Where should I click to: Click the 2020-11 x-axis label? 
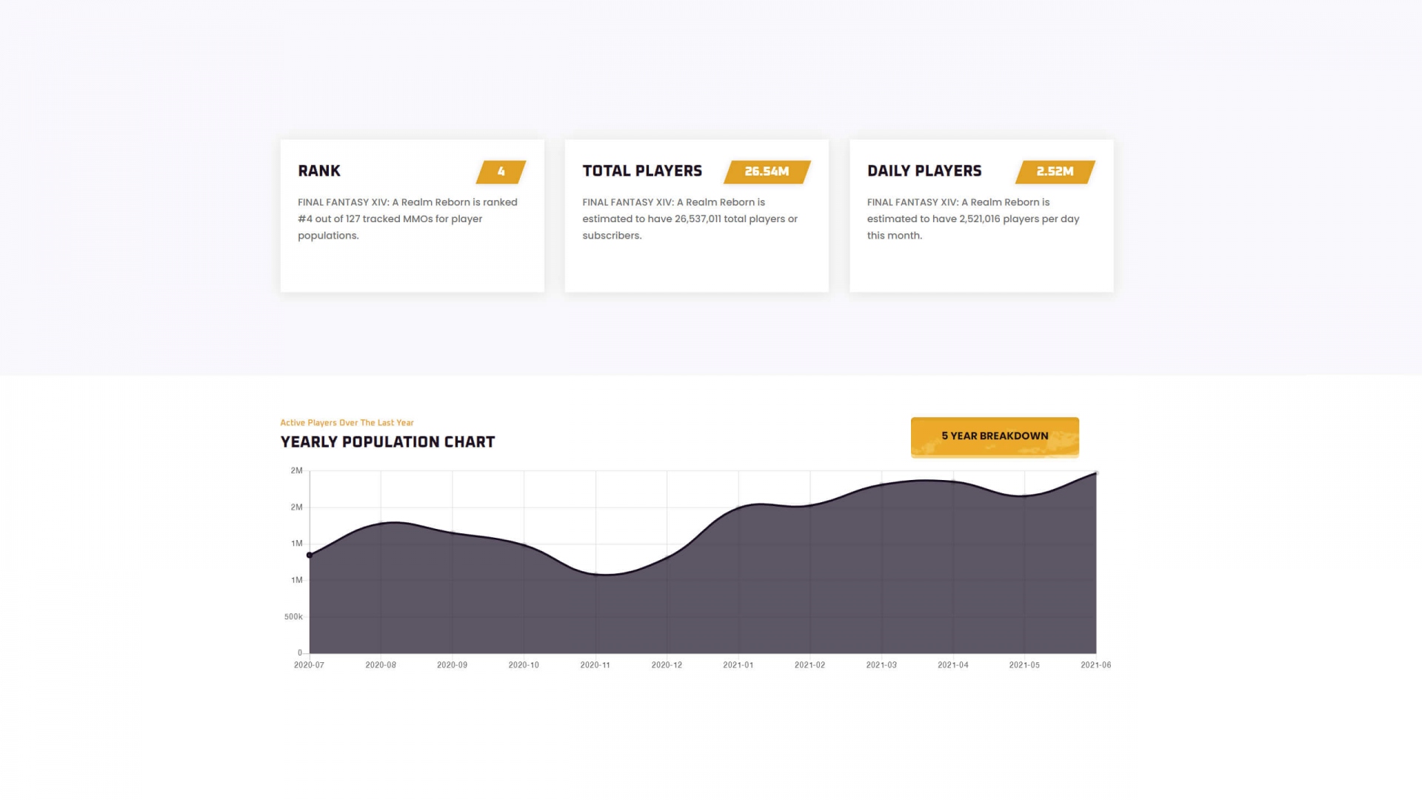coord(595,665)
